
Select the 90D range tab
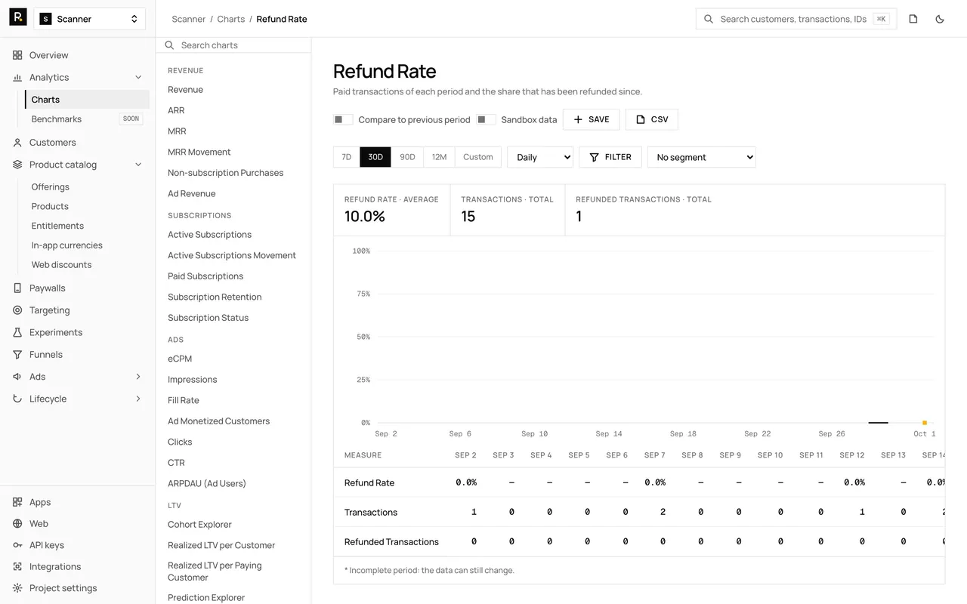pos(407,157)
